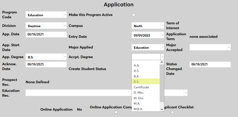Expand the Major Accepted dropdown
238x117 pixels.
click(x=210, y=47)
